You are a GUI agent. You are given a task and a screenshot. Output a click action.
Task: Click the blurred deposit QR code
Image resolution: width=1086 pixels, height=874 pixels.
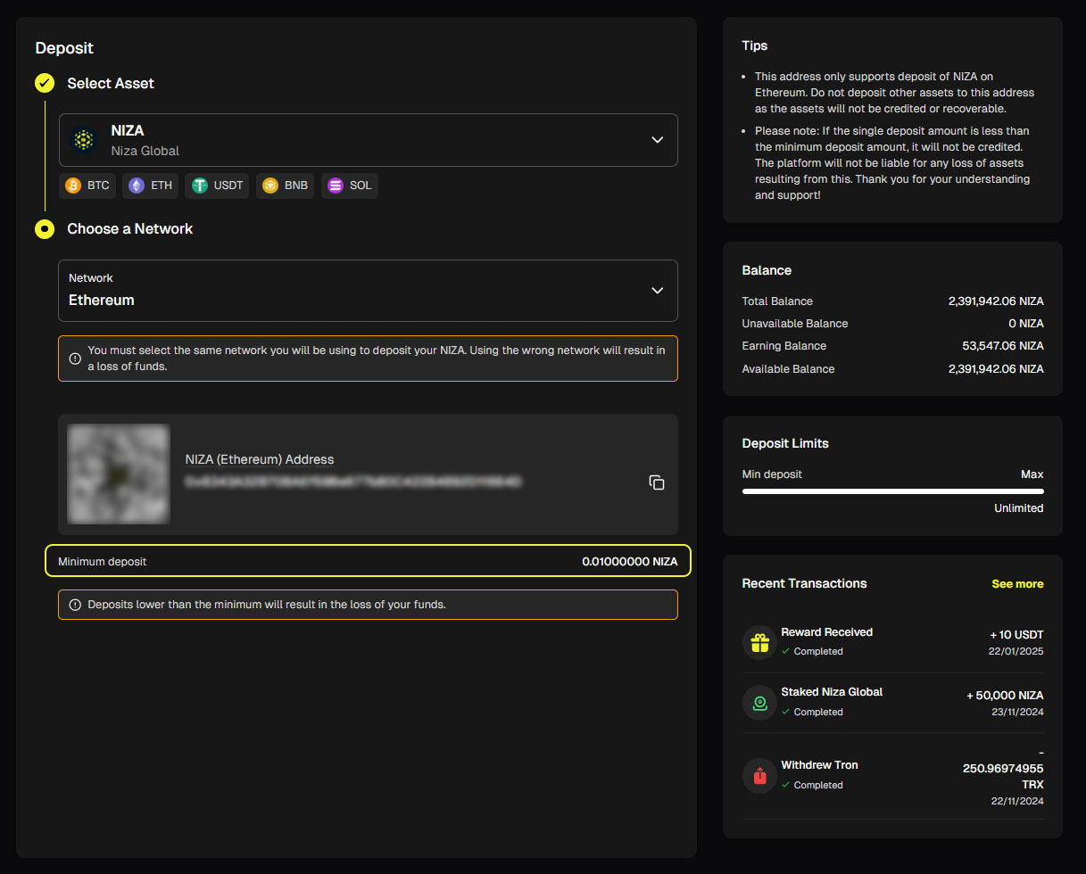coord(119,474)
